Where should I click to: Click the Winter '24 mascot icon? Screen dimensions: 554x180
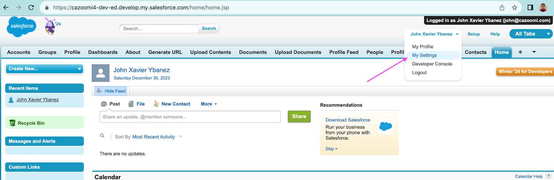tap(52, 26)
